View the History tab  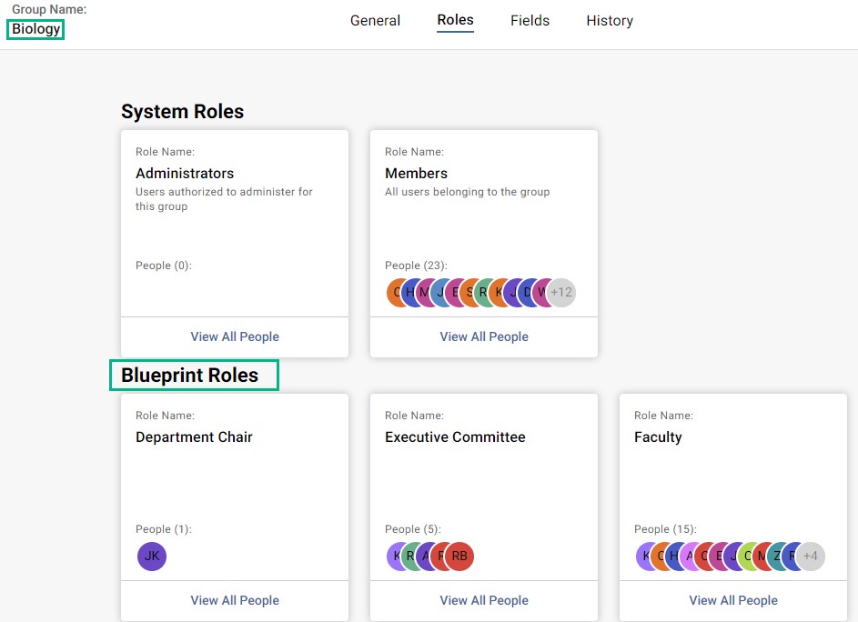[x=609, y=20]
